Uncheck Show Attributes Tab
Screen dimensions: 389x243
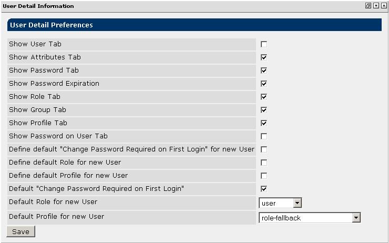point(264,57)
